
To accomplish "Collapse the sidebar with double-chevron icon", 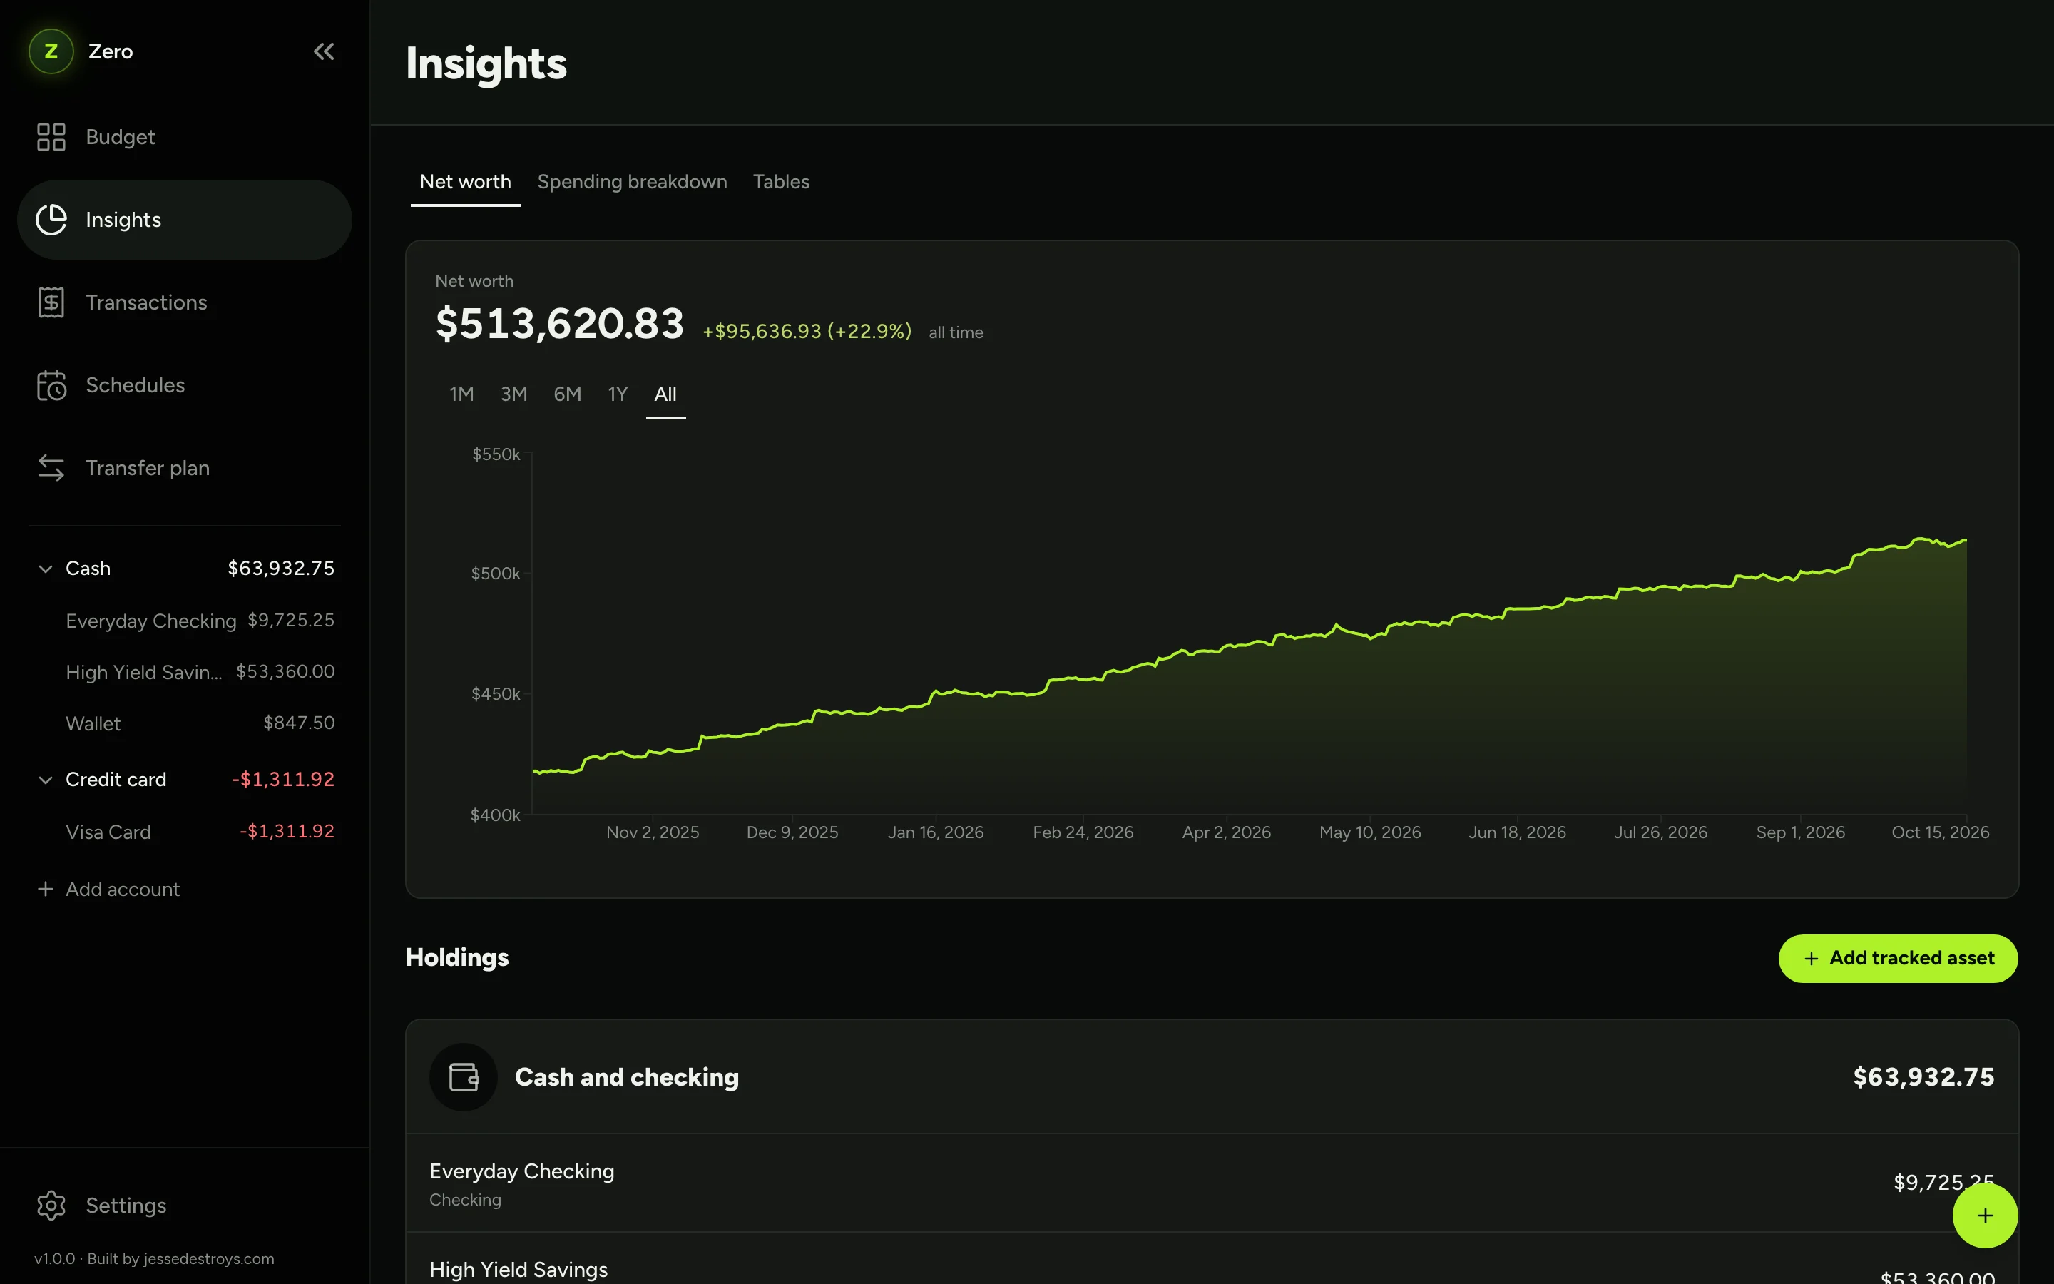I will point(323,51).
